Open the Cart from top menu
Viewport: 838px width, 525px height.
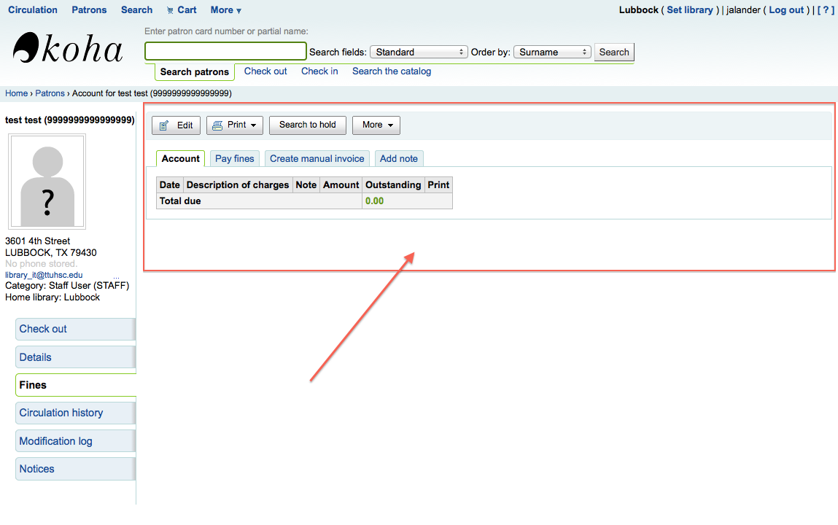[x=182, y=10]
